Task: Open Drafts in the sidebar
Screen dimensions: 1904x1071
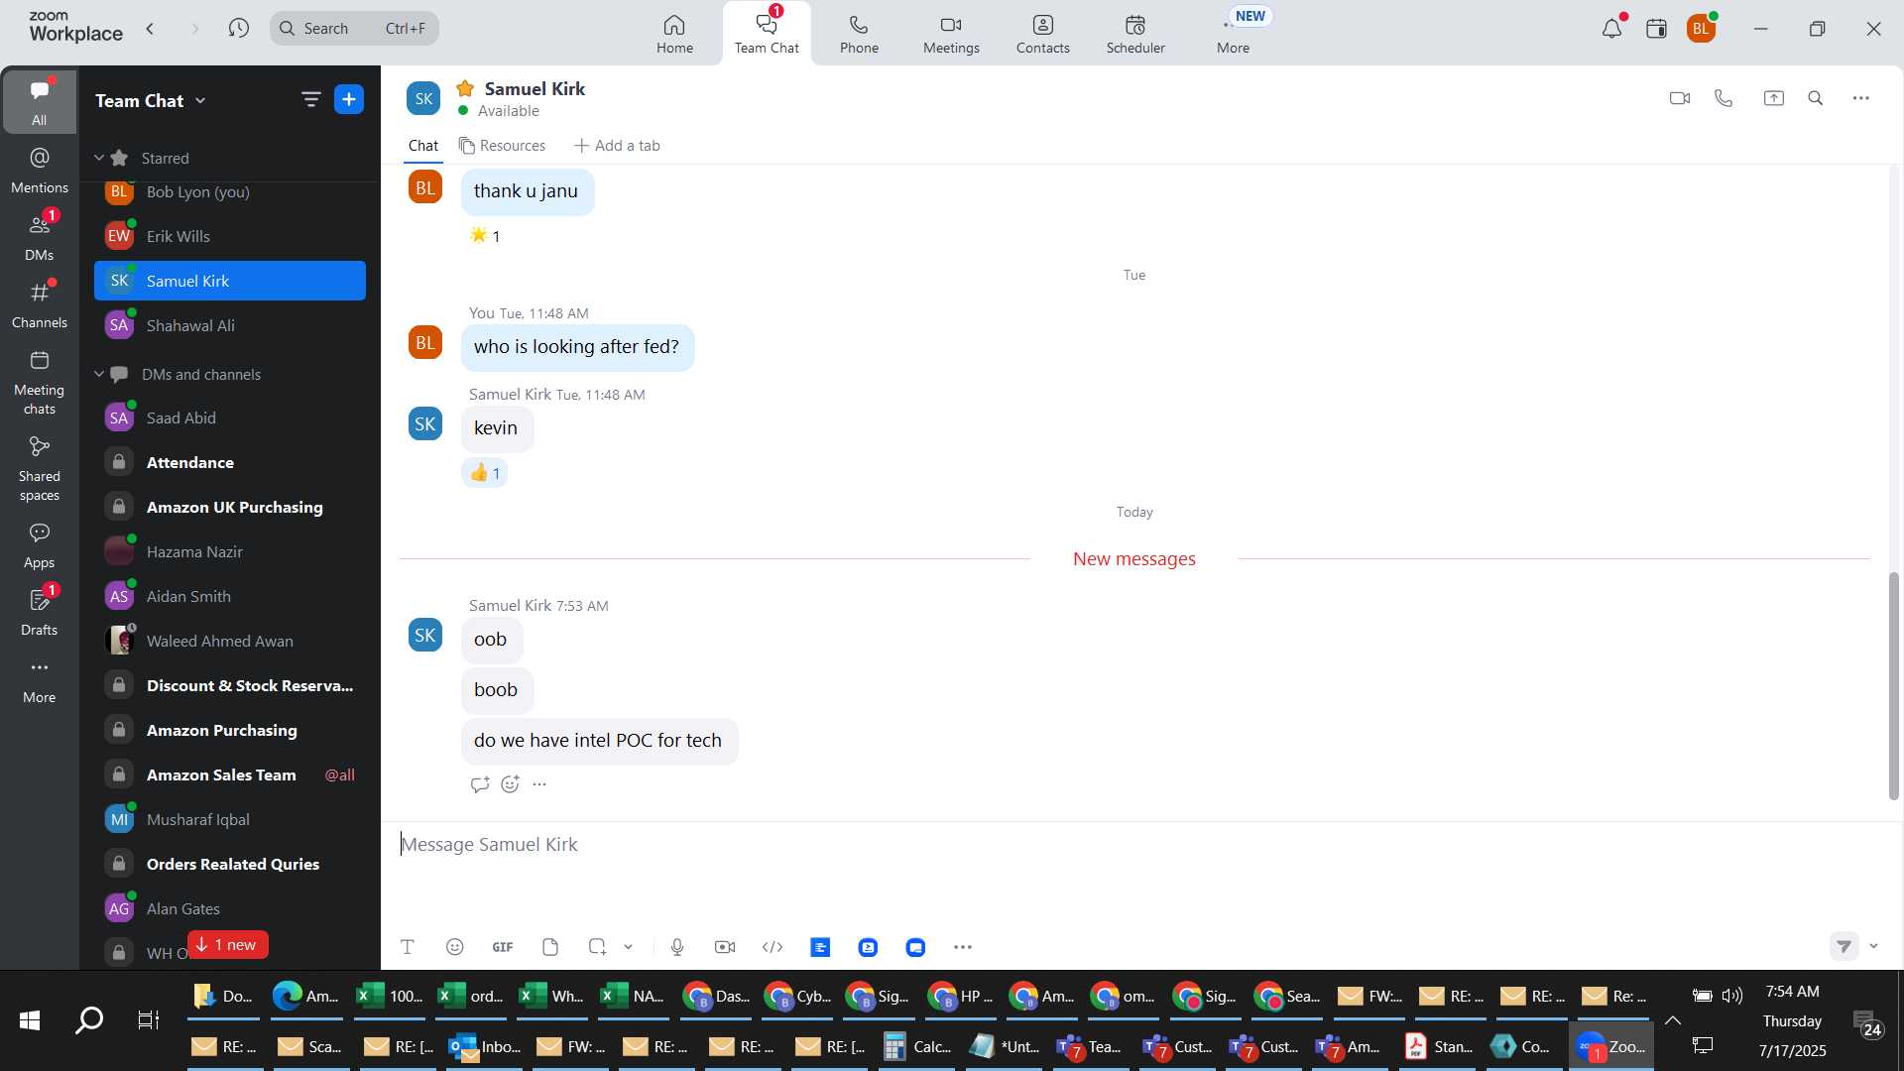Action: (40, 613)
